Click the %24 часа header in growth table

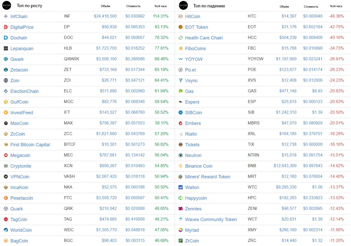160,6
